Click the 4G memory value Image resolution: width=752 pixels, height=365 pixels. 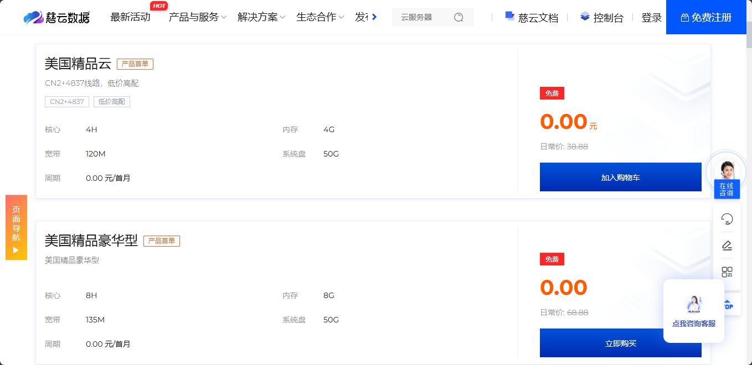pos(329,129)
